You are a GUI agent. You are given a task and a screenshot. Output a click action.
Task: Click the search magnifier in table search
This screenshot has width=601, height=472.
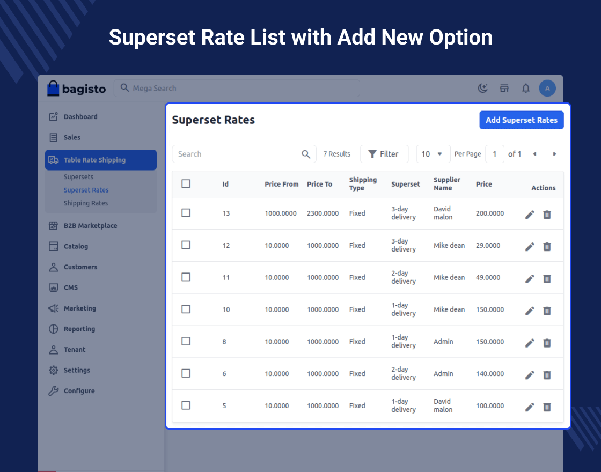point(305,154)
